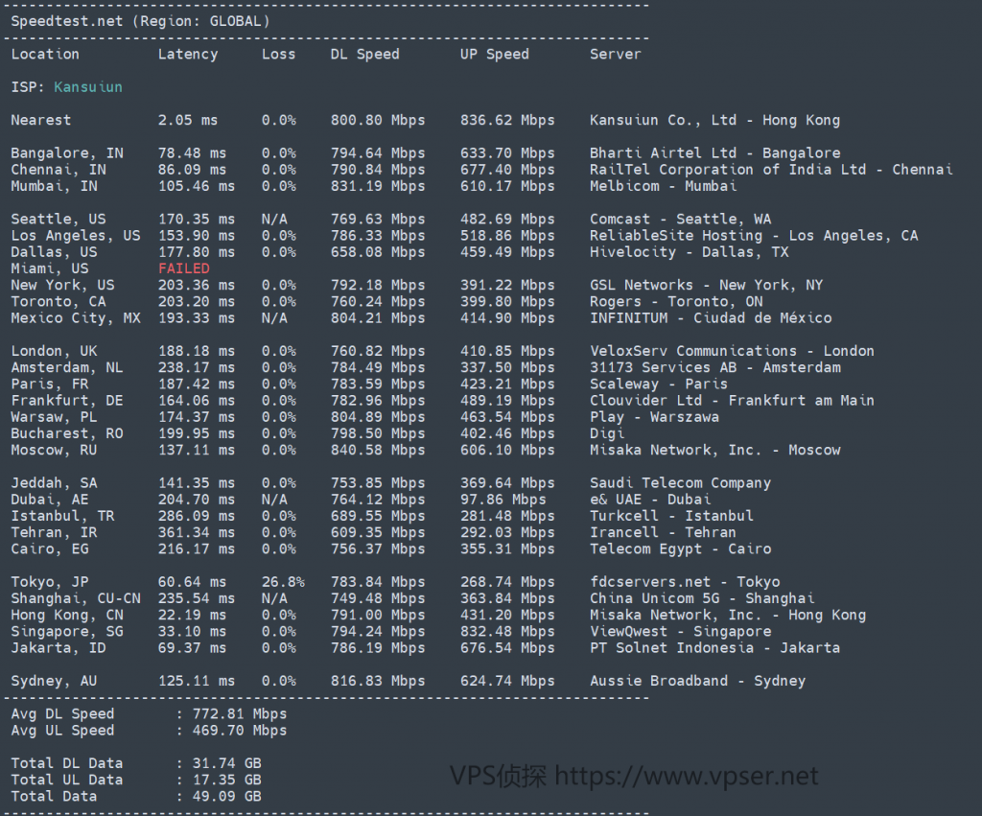Click Tokyo's 26.8% loss value

[x=283, y=582]
